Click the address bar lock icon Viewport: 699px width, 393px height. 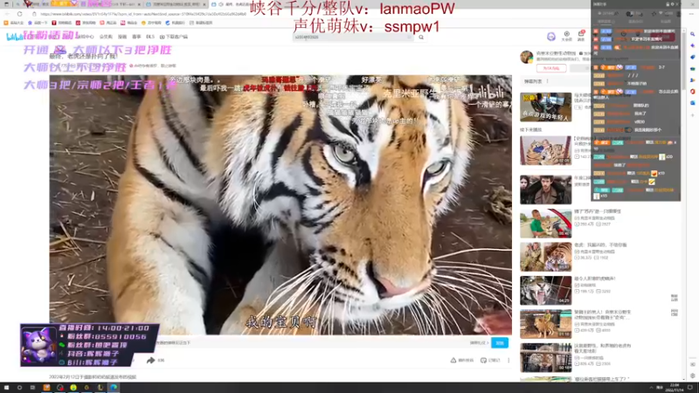pos(34,14)
